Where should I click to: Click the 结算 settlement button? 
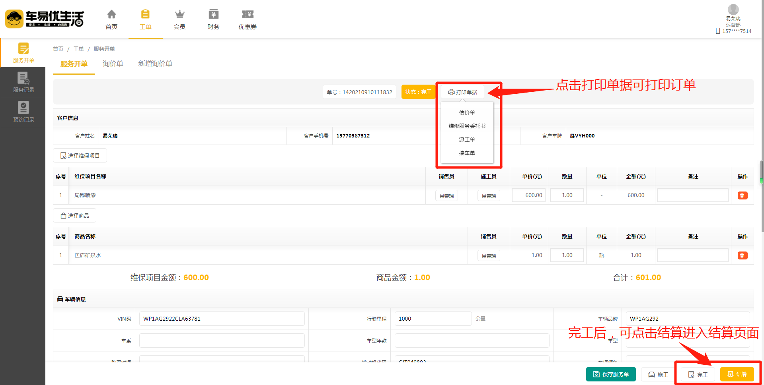737,374
